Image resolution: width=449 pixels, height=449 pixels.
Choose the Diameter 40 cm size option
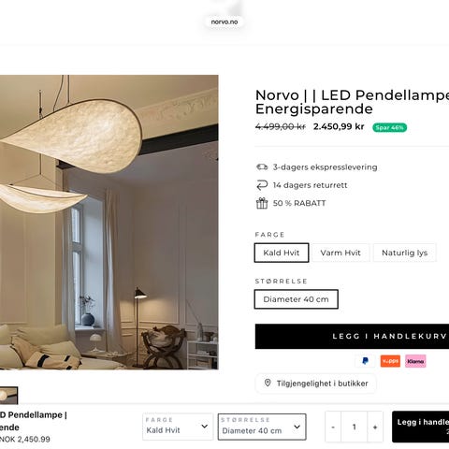tap(297, 299)
